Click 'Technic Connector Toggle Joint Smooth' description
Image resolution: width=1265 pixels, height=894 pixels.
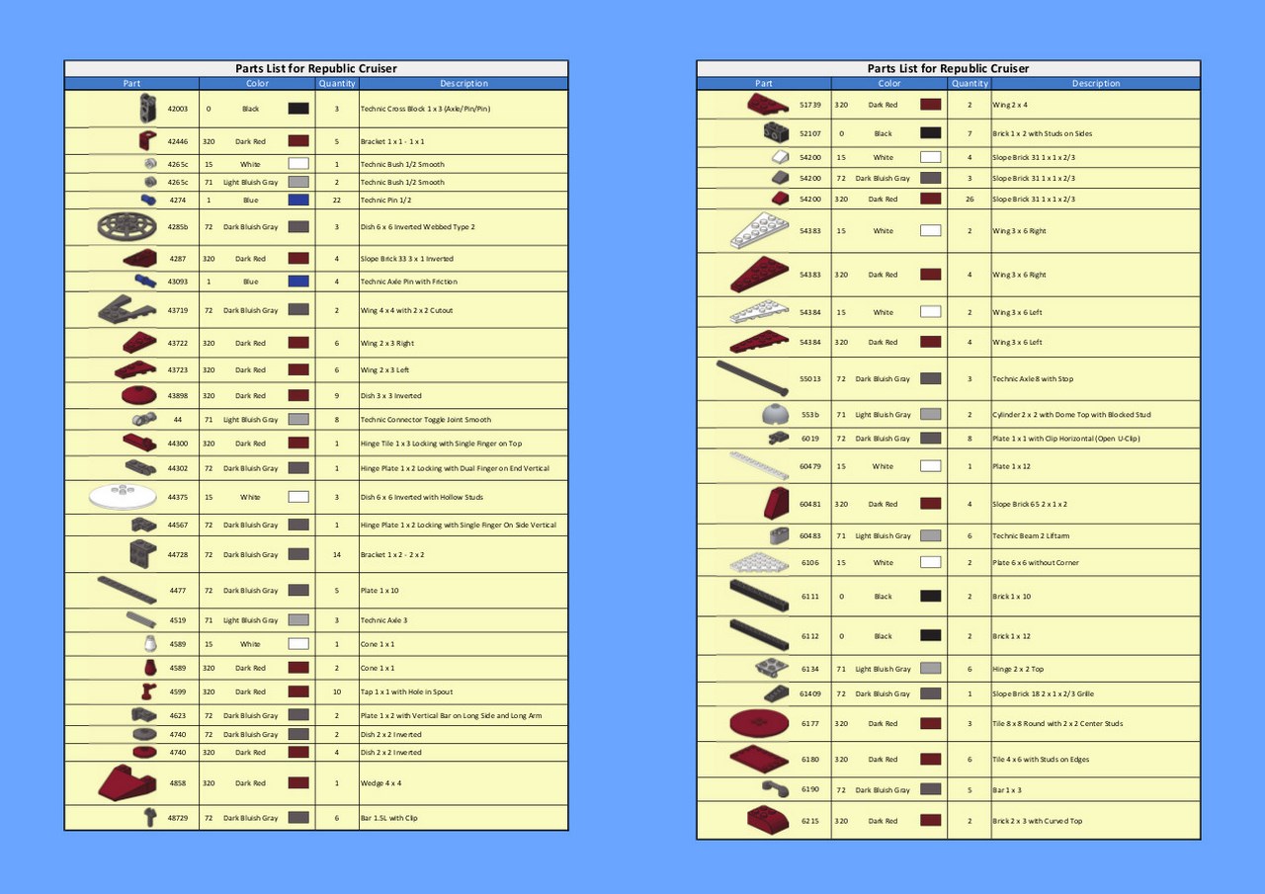pyautogui.click(x=425, y=420)
